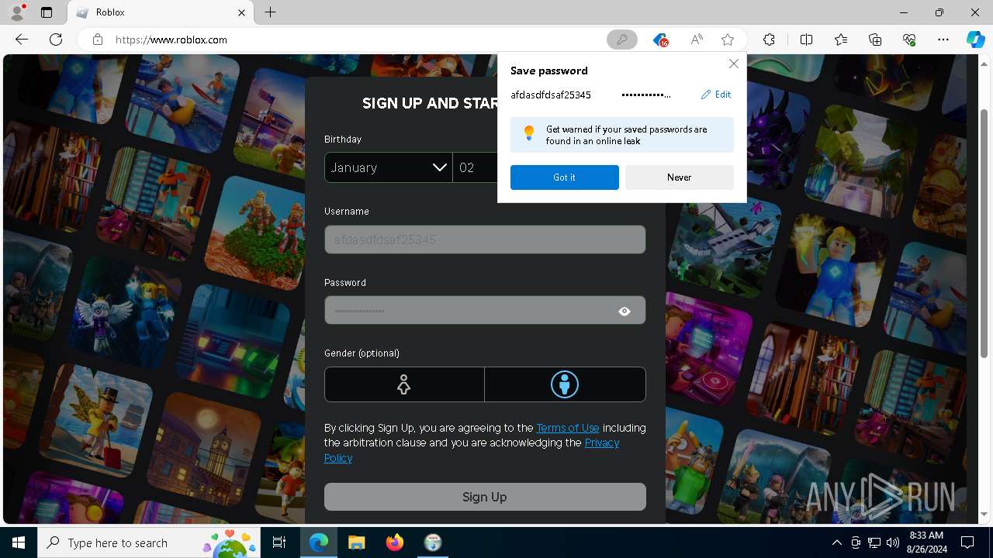
Task: Open the Favorites list icon
Action: (841, 40)
